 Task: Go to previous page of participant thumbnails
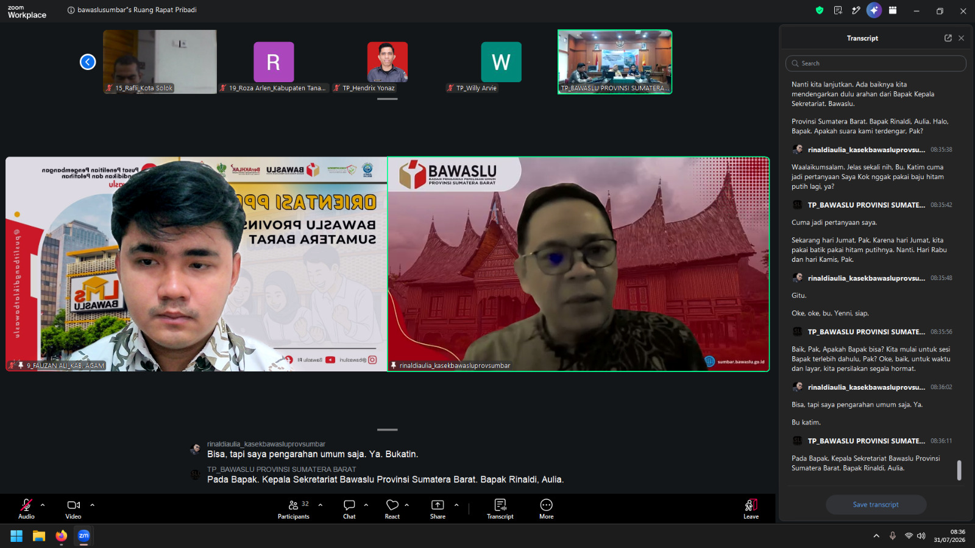(88, 62)
